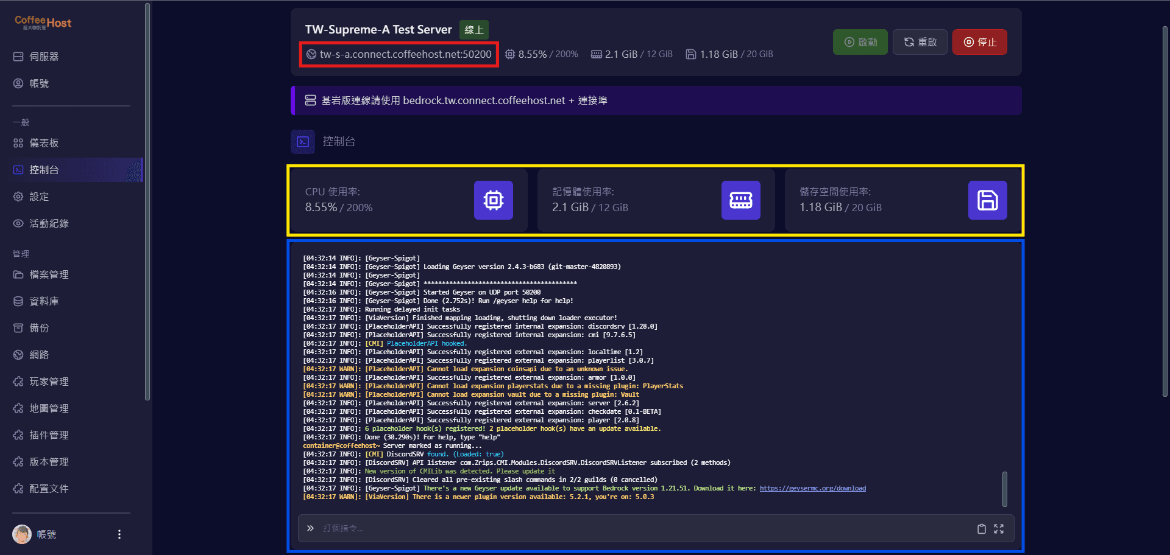Click the 控制台 terminal icon heading
1170x555 pixels.
click(303, 142)
